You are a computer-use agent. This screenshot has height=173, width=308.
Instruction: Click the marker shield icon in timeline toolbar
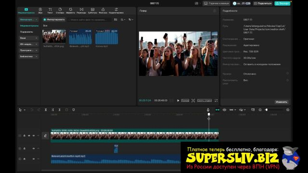coord(74,110)
